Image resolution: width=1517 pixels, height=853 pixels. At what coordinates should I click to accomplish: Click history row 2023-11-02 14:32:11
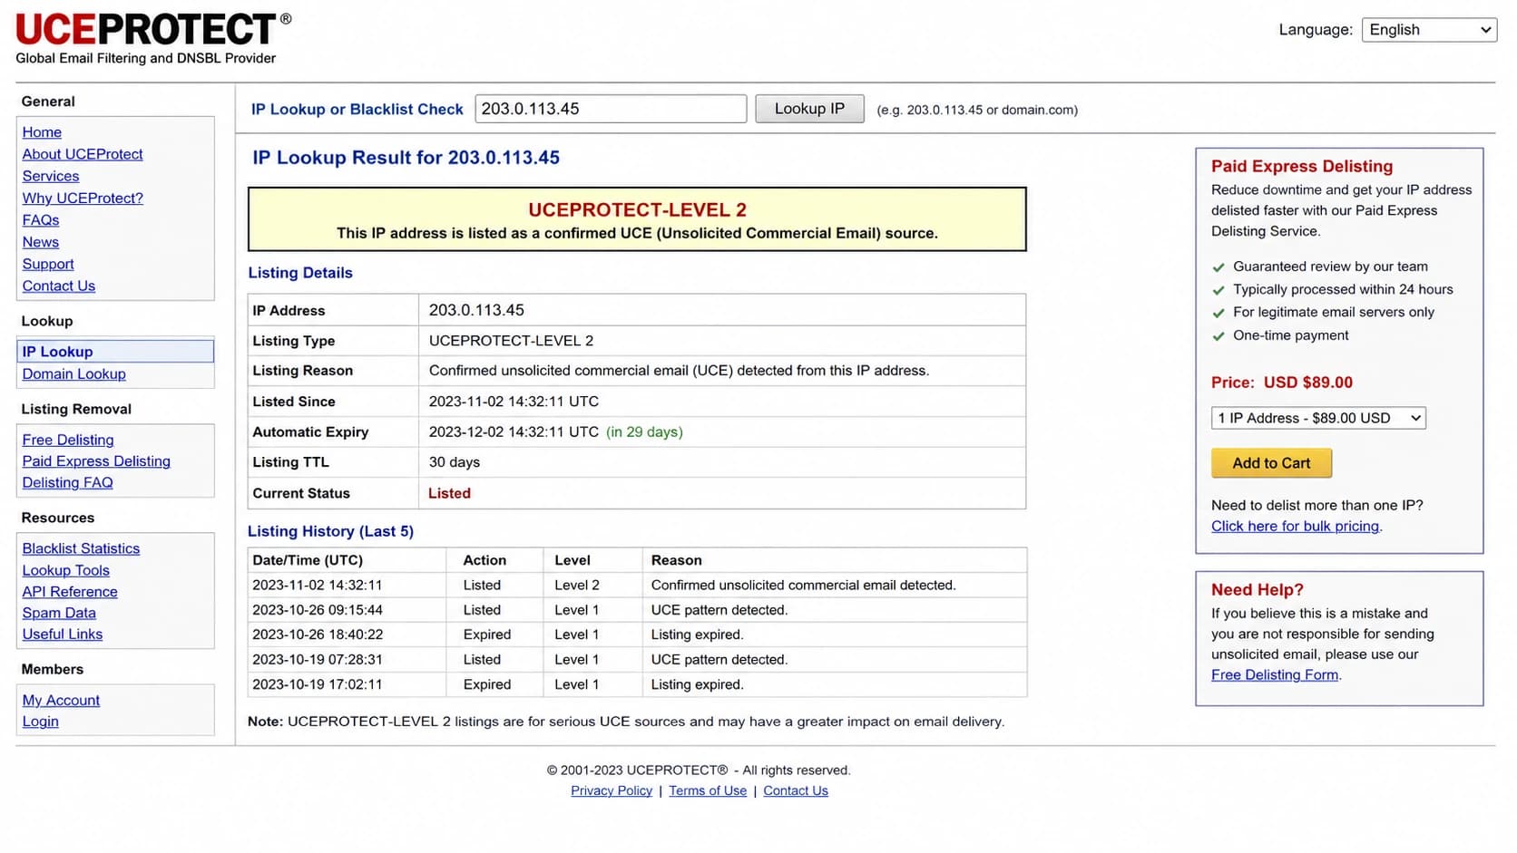click(637, 586)
